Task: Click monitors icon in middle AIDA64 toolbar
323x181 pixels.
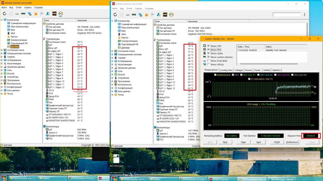Action: coord(140,14)
